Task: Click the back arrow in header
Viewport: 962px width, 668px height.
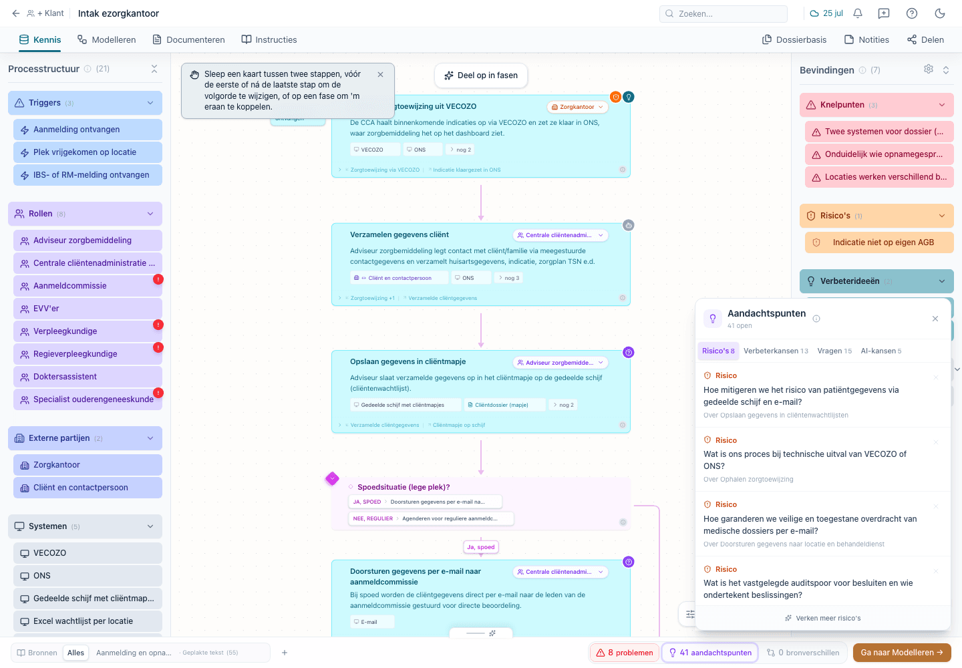Action: tap(16, 13)
